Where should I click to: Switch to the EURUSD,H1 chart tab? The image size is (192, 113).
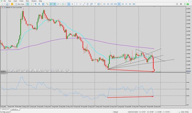(15, 109)
